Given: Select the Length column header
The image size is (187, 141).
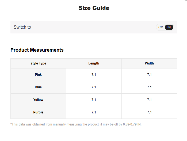Looking at the screenshot, I should (94, 63).
